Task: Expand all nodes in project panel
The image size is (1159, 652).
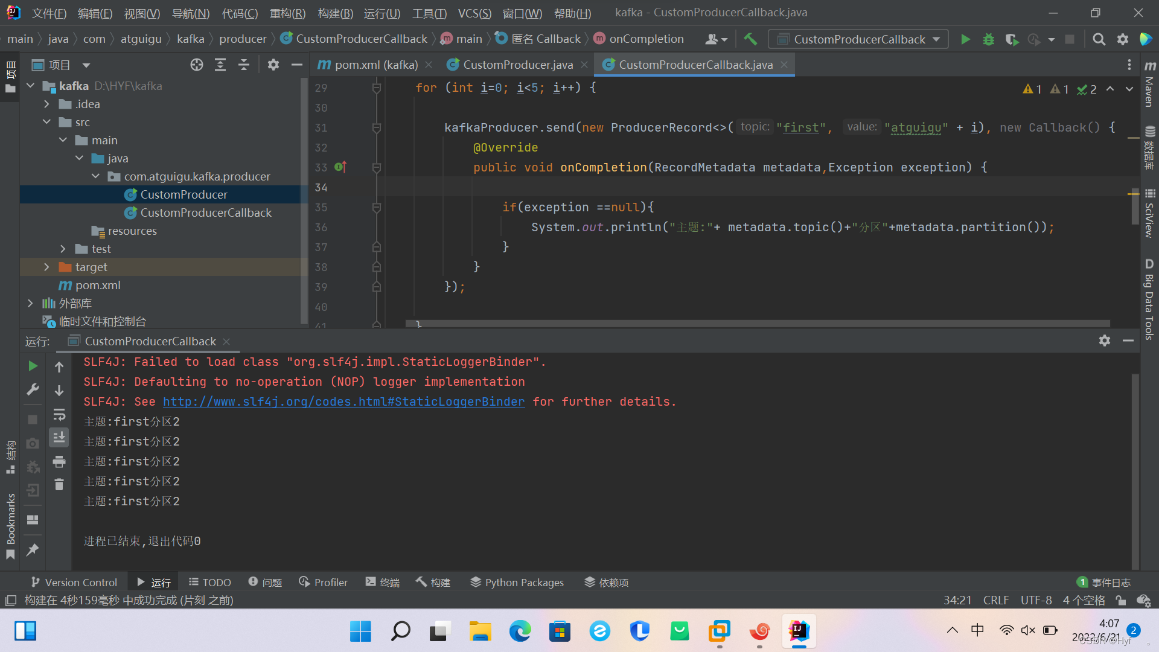Action: click(220, 65)
